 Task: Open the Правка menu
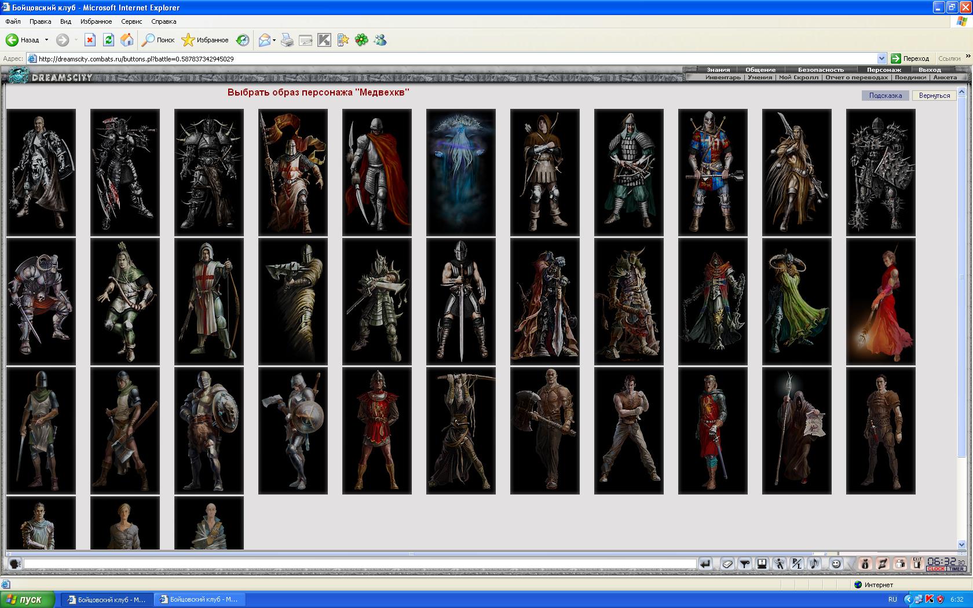(x=40, y=21)
